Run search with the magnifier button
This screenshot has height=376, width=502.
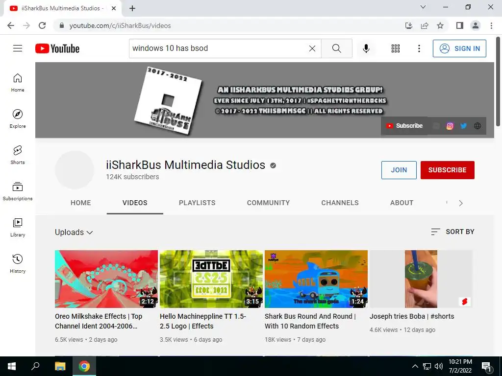coord(336,48)
